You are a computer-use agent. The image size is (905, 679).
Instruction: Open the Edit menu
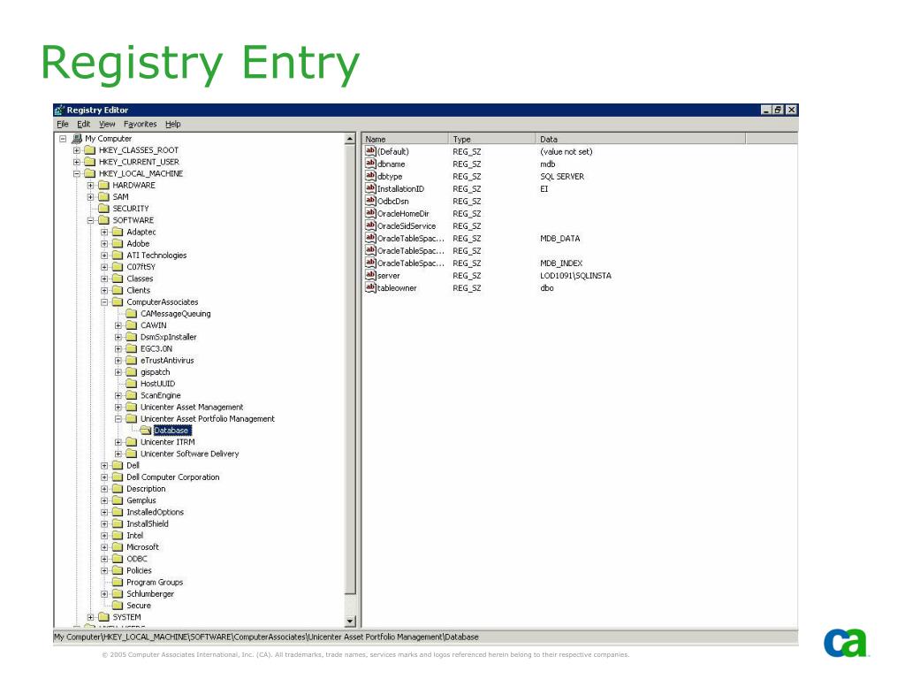pos(84,124)
